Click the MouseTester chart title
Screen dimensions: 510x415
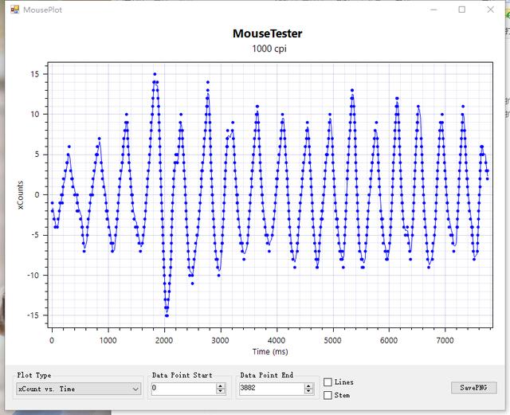pos(267,33)
